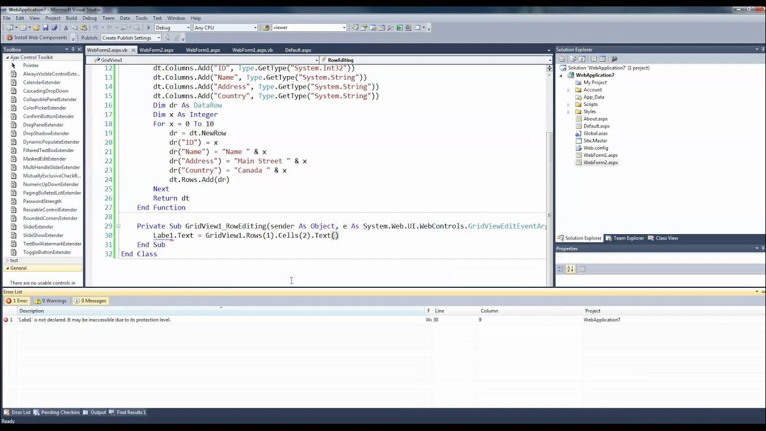
Task: Click the Paste toolbar icon
Action: 84,28
